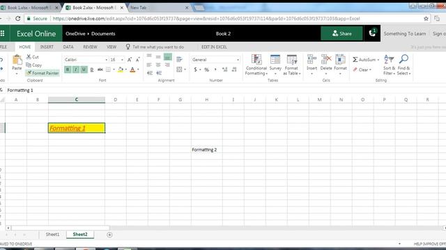Open the Skype chat icon
Viewport: 446px width, 250px height.
click(x=372, y=33)
